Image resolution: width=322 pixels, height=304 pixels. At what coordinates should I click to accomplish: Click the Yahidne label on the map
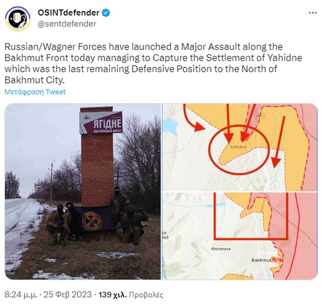238,147
